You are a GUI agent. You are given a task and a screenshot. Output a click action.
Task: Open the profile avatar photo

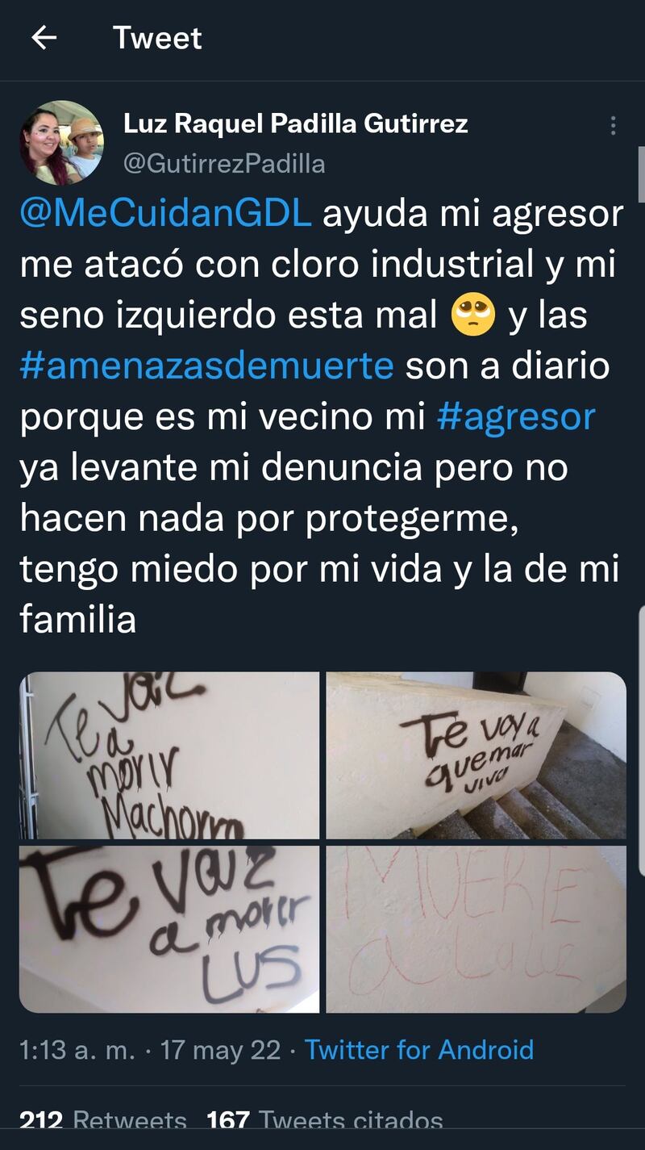[x=62, y=143]
